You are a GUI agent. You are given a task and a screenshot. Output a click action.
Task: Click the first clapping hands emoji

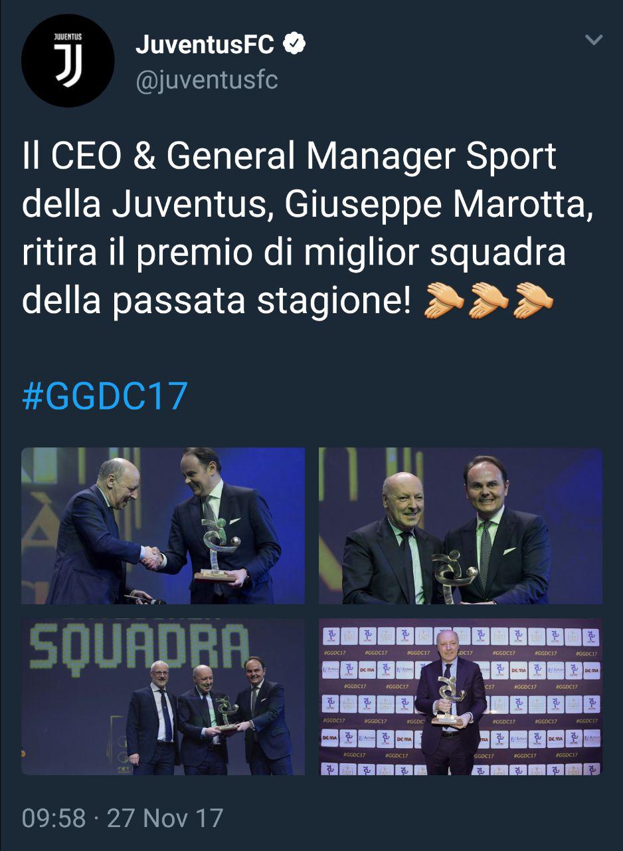[x=442, y=300]
